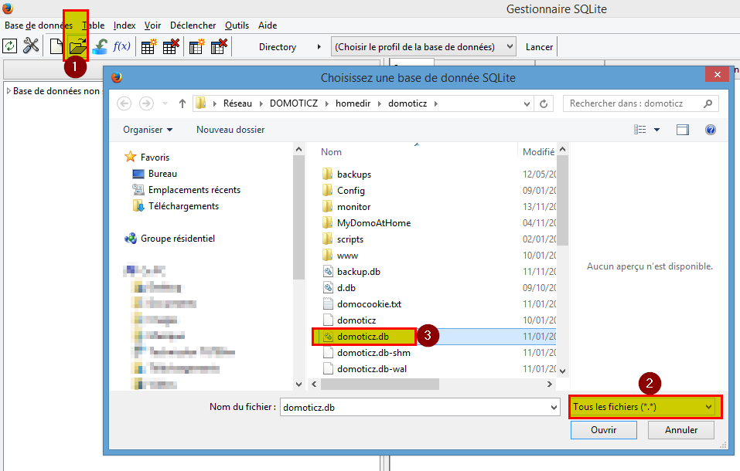
Task: Expand Base de données tree node
Action: (9, 91)
